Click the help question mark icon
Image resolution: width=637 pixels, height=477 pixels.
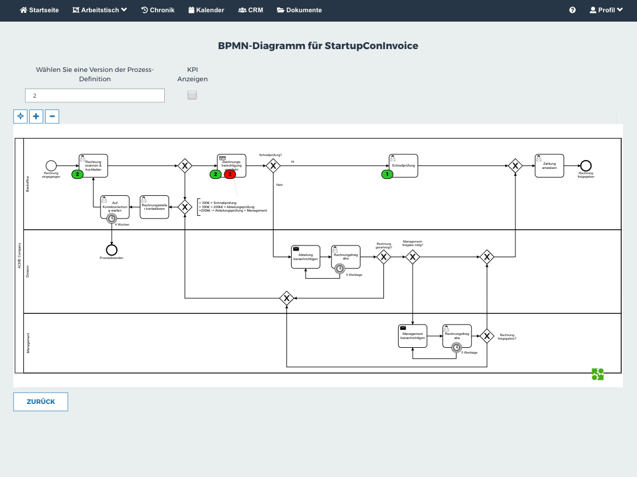[x=572, y=10]
